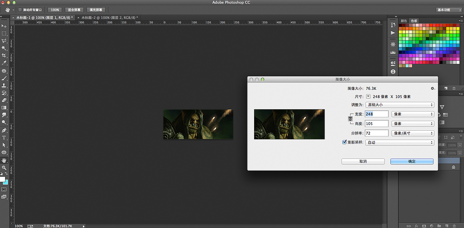Open the Info panel icon
The image size is (464, 228).
(x=393, y=72)
